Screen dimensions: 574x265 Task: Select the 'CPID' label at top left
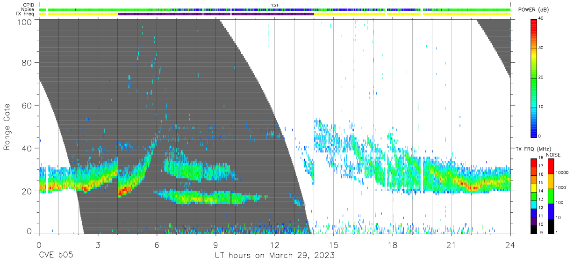(29, 5)
